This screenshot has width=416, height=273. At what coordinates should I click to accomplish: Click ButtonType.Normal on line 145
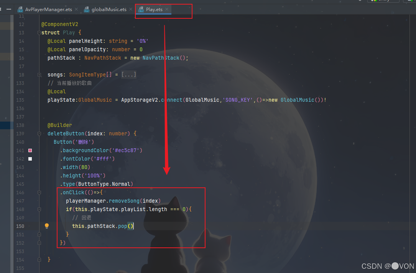click(104, 184)
